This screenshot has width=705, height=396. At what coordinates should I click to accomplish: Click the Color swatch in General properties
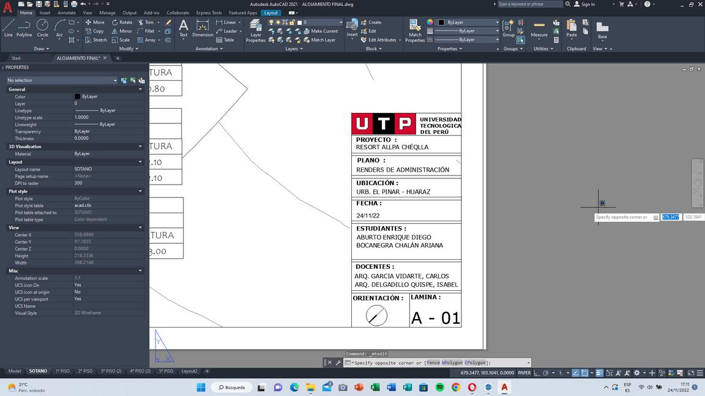[77, 97]
